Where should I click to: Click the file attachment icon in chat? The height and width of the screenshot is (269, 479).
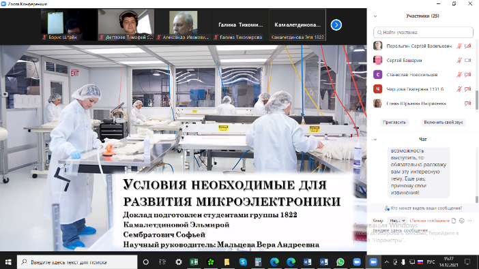(454, 221)
